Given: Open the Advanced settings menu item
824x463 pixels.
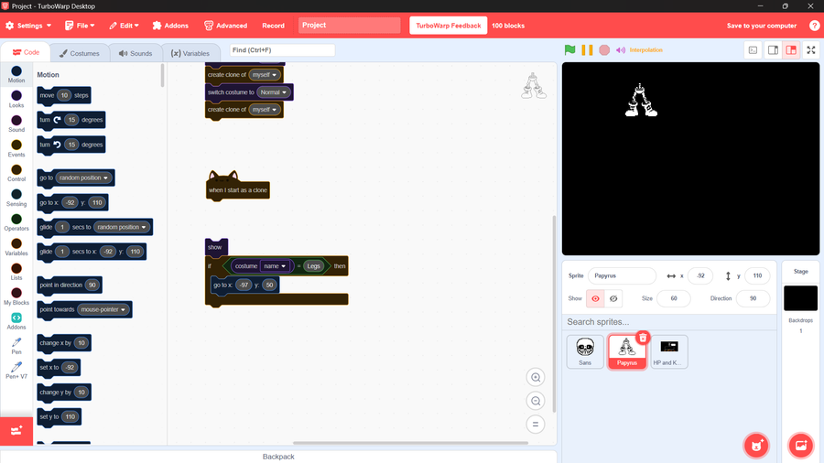Looking at the screenshot, I should coord(225,26).
